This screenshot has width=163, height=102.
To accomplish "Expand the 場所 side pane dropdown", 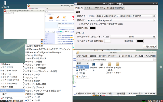I will (x=87, y=63).
